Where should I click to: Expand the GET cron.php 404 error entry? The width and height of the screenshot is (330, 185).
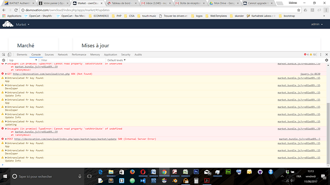click(x=6, y=74)
